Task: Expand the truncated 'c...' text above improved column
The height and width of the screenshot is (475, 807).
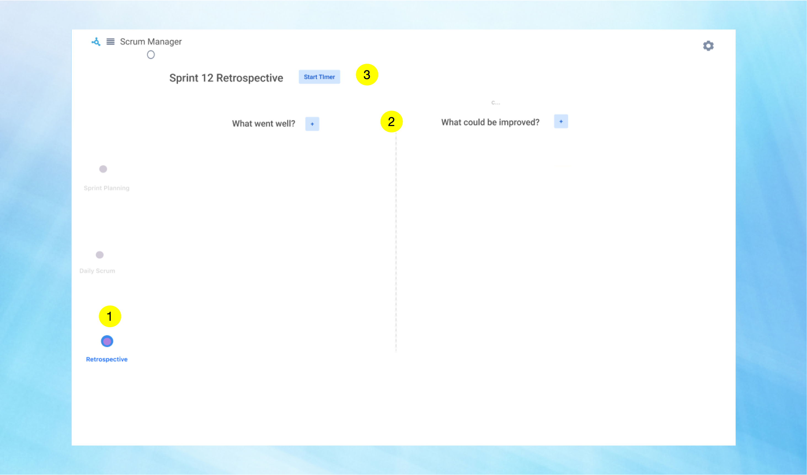Action: point(495,103)
